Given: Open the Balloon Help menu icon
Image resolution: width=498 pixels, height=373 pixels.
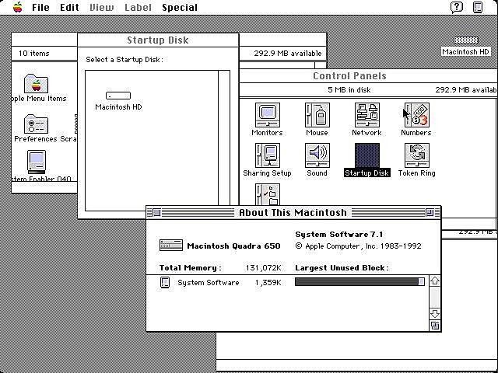Looking at the screenshot, I should [457, 7].
